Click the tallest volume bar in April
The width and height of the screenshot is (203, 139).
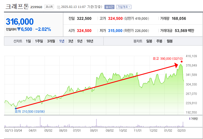(x=40, y=122)
